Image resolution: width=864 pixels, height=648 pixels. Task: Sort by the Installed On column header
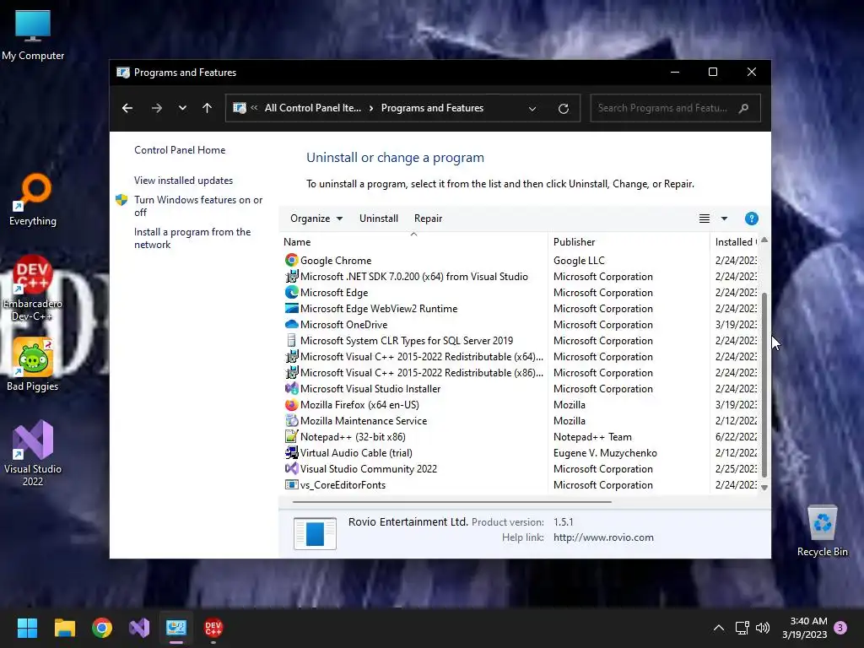tap(735, 242)
